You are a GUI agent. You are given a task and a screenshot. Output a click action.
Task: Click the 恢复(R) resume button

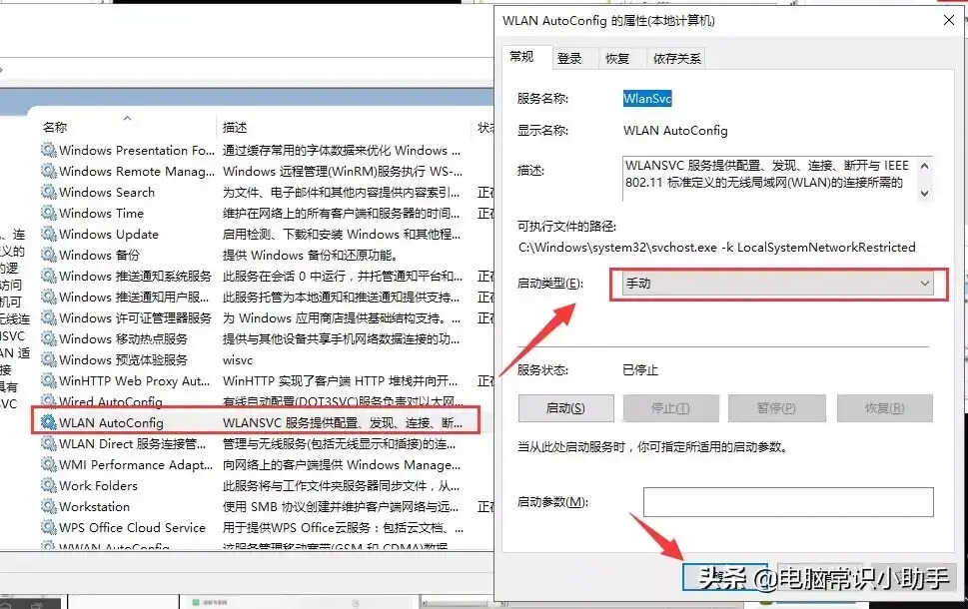tap(885, 408)
